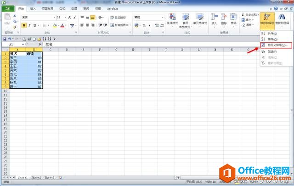Click the wrap text 自动换行 button
Viewport: 294px width, 186px height.
tap(118, 17)
